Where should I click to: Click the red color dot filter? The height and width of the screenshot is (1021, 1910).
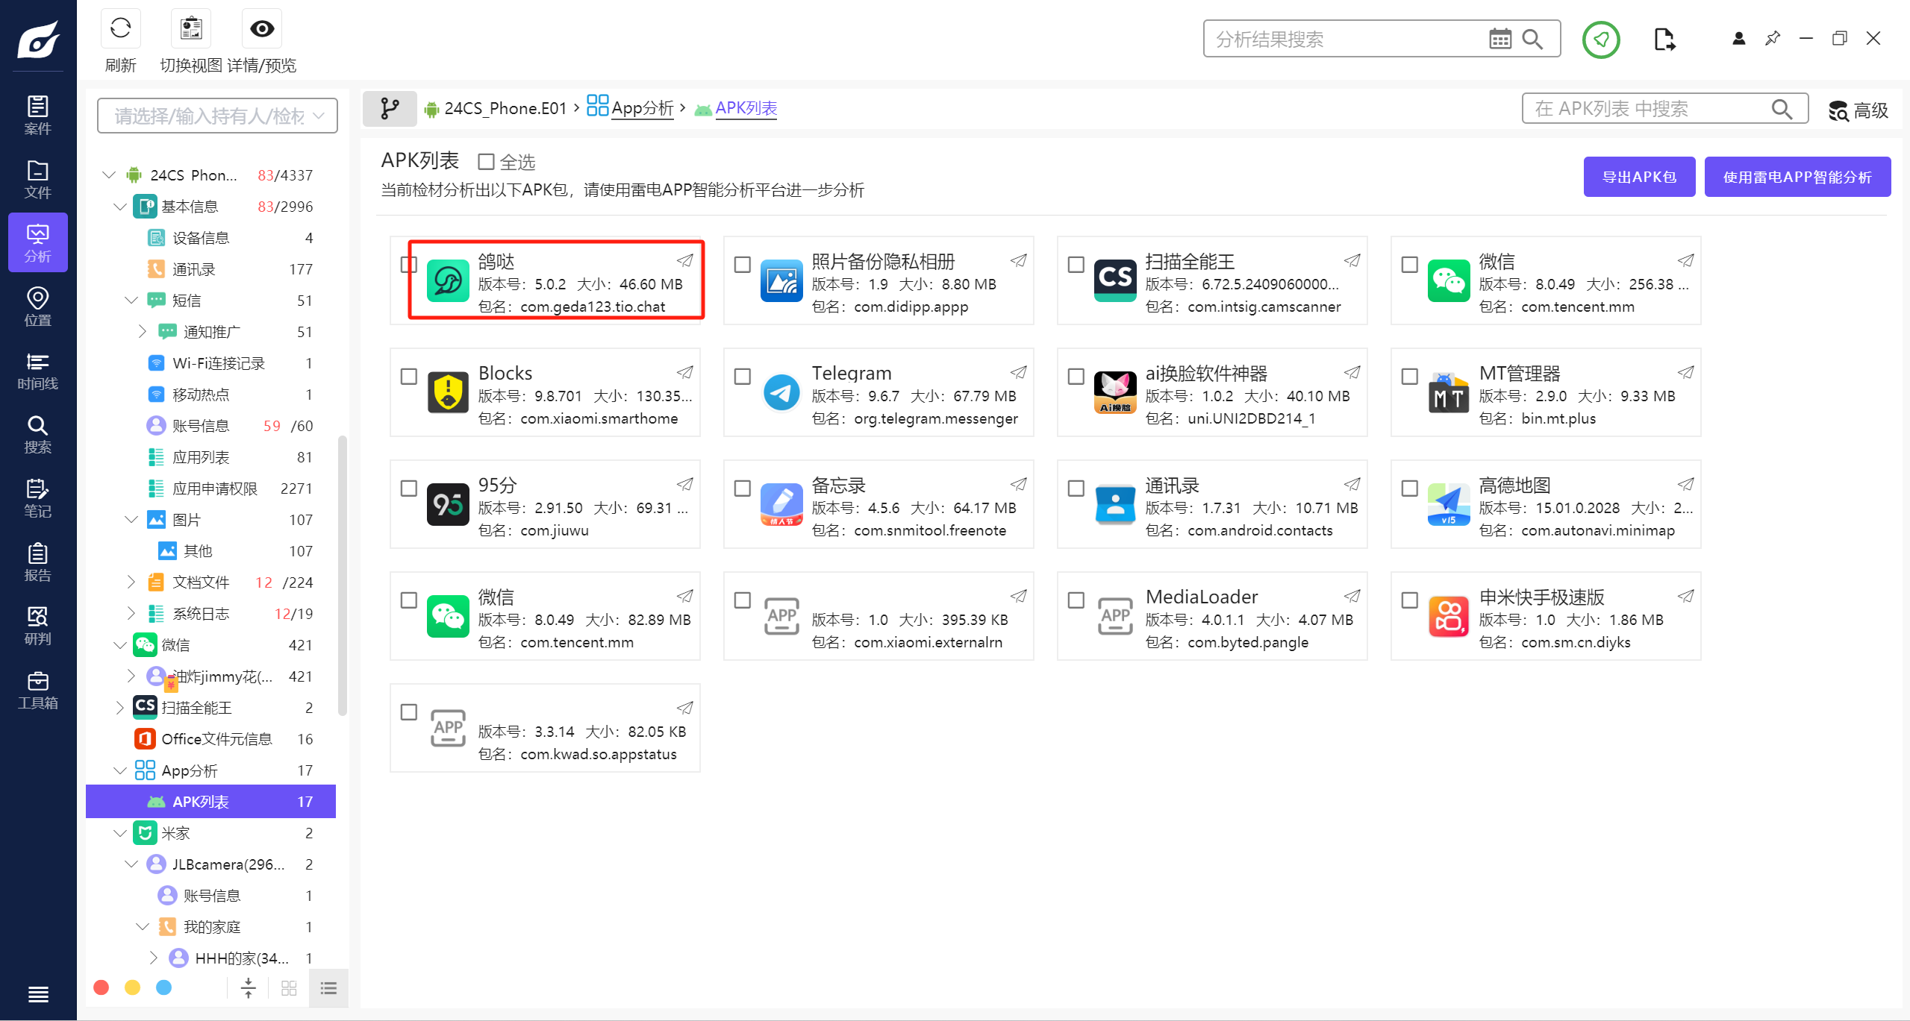tap(102, 987)
